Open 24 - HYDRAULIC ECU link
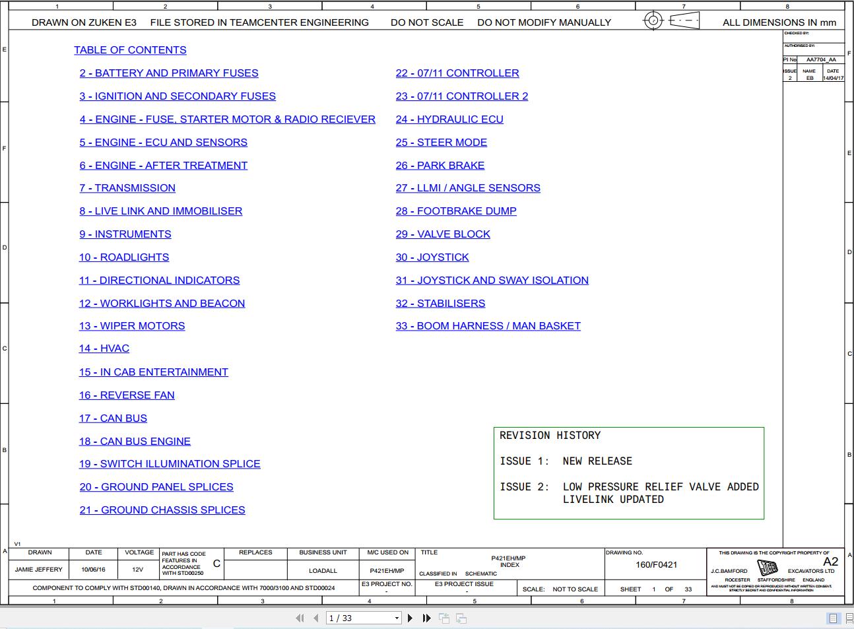Viewport: 854px width, 629px height. point(449,119)
